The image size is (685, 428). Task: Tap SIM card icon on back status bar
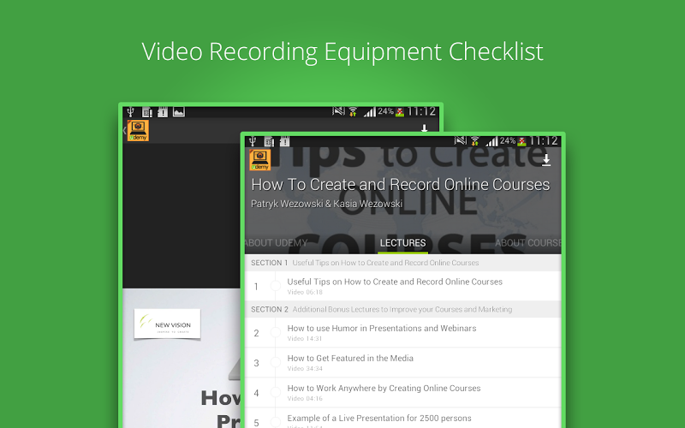click(147, 112)
